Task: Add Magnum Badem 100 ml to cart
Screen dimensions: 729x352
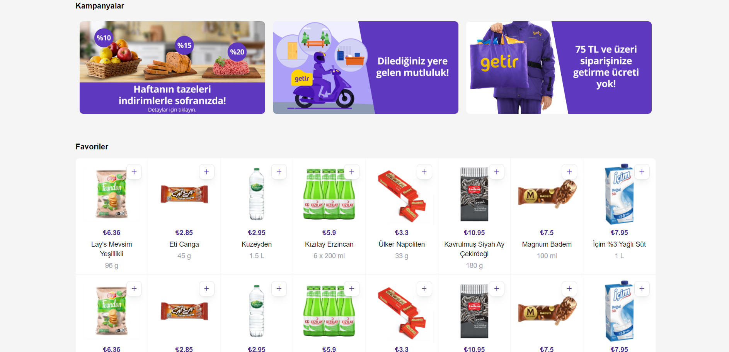Action: pos(569,172)
